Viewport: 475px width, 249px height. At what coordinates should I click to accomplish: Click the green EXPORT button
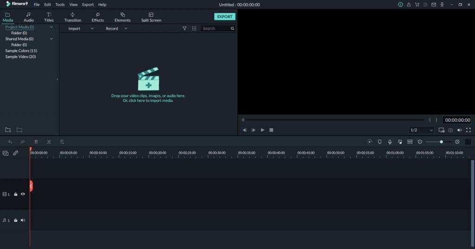click(x=225, y=17)
